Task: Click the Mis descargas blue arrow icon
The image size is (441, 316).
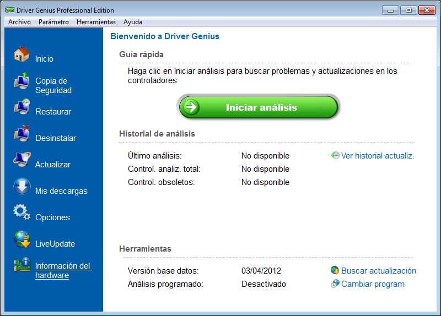Action: pyautogui.click(x=22, y=186)
